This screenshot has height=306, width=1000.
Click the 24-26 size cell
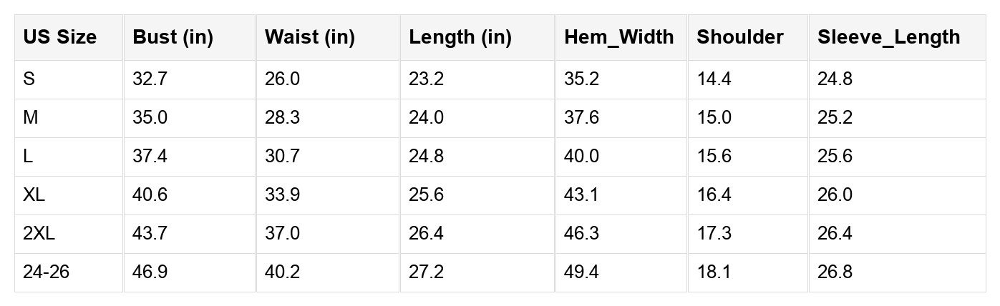click(x=47, y=272)
